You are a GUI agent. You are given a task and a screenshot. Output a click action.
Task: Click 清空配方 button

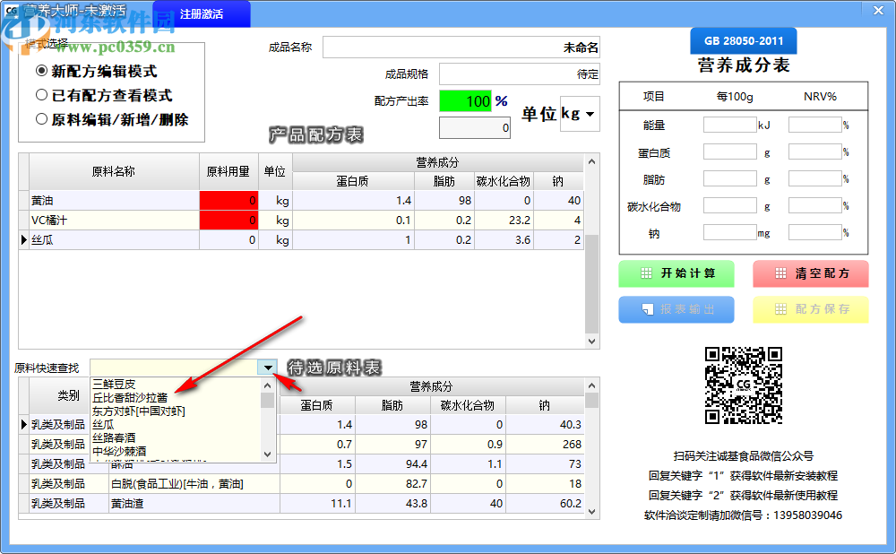click(x=811, y=273)
